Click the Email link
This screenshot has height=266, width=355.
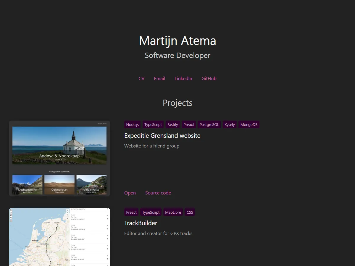159,79
